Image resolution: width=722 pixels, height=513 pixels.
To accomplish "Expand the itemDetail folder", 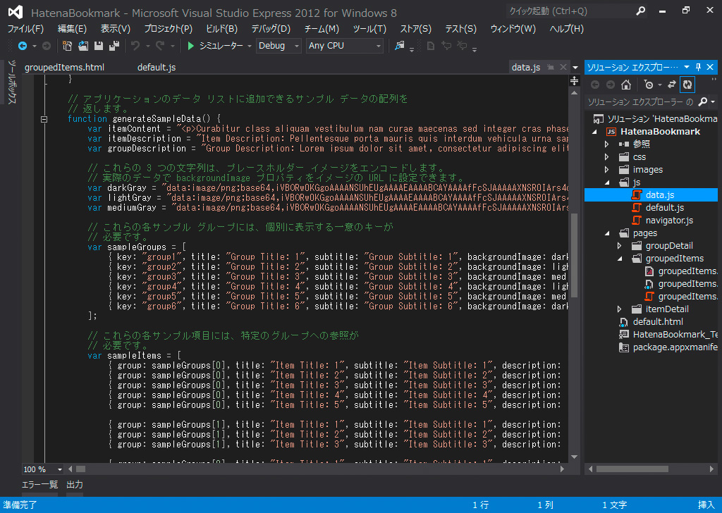I will pyautogui.click(x=620, y=309).
